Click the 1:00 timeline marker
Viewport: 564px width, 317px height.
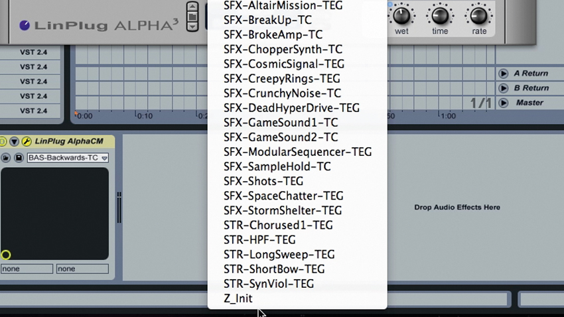click(448, 116)
